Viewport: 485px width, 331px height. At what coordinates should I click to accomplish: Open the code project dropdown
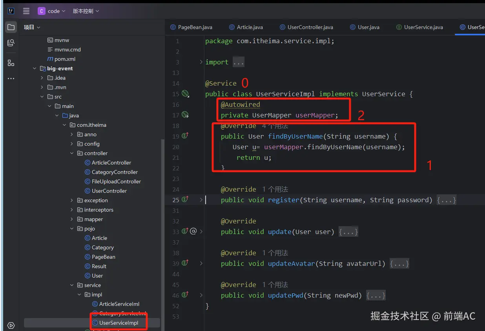click(x=51, y=11)
